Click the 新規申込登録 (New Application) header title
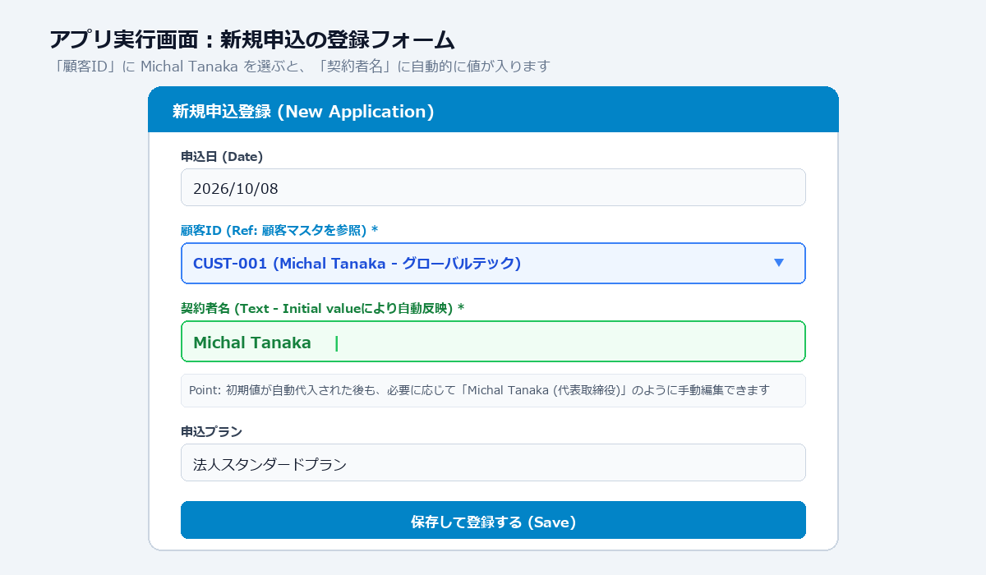The height and width of the screenshot is (575, 986). coord(303,112)
